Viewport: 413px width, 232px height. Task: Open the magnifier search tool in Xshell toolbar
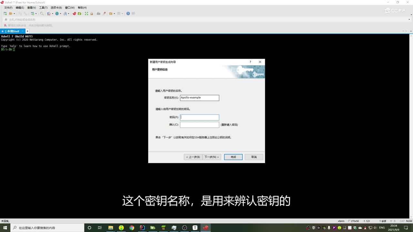[42, 14]
